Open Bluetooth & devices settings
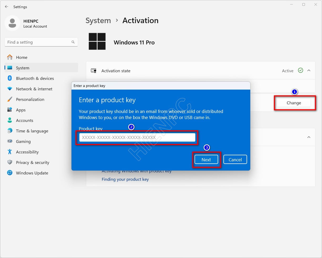The image size is (322, 258). [41, 78]
